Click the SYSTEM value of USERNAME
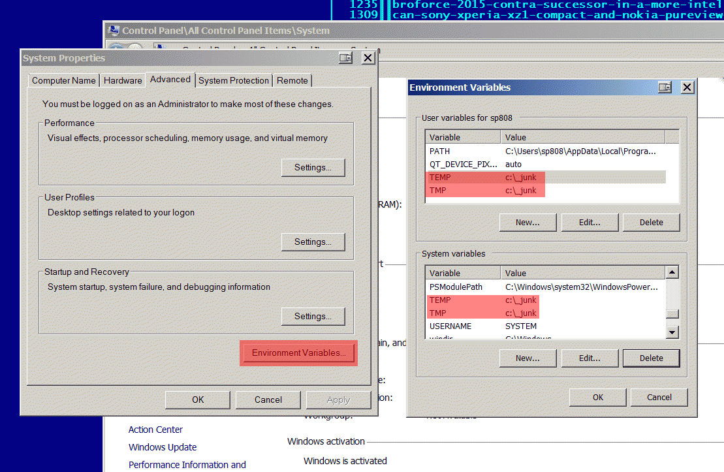The height and width of the screenshot is (472, 724). pyautogui.click(x=521, y=326)
